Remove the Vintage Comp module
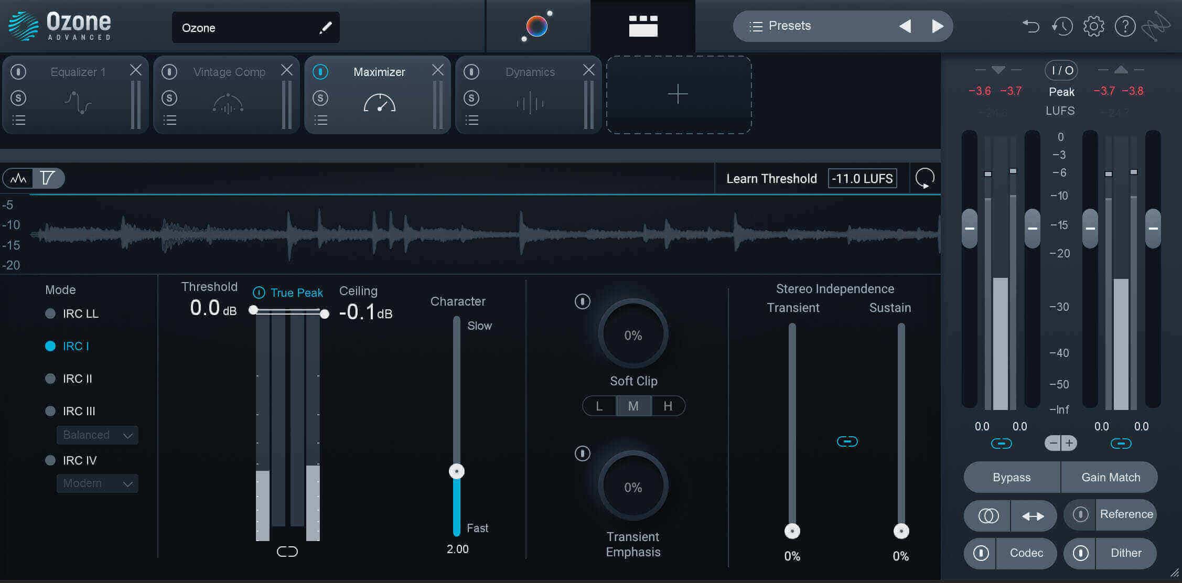This screenshot has height=583, width=1182. click(x=286, y=70)
